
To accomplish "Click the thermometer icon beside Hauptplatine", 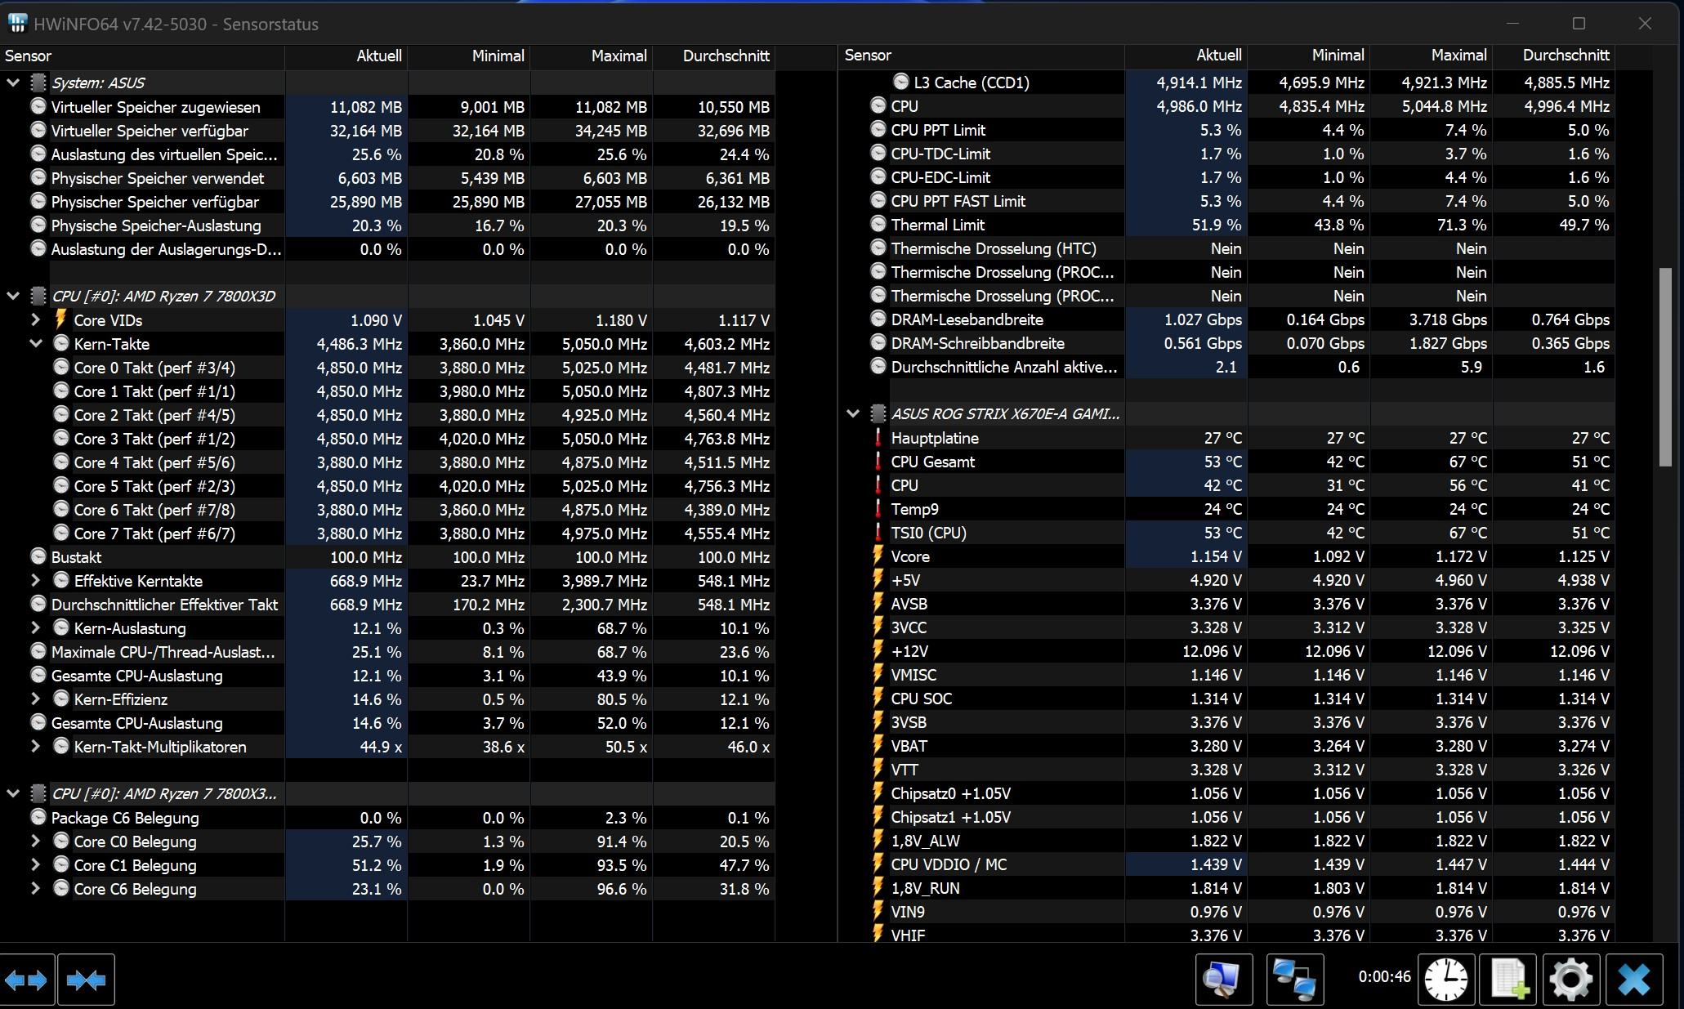I will click(878, 438).
